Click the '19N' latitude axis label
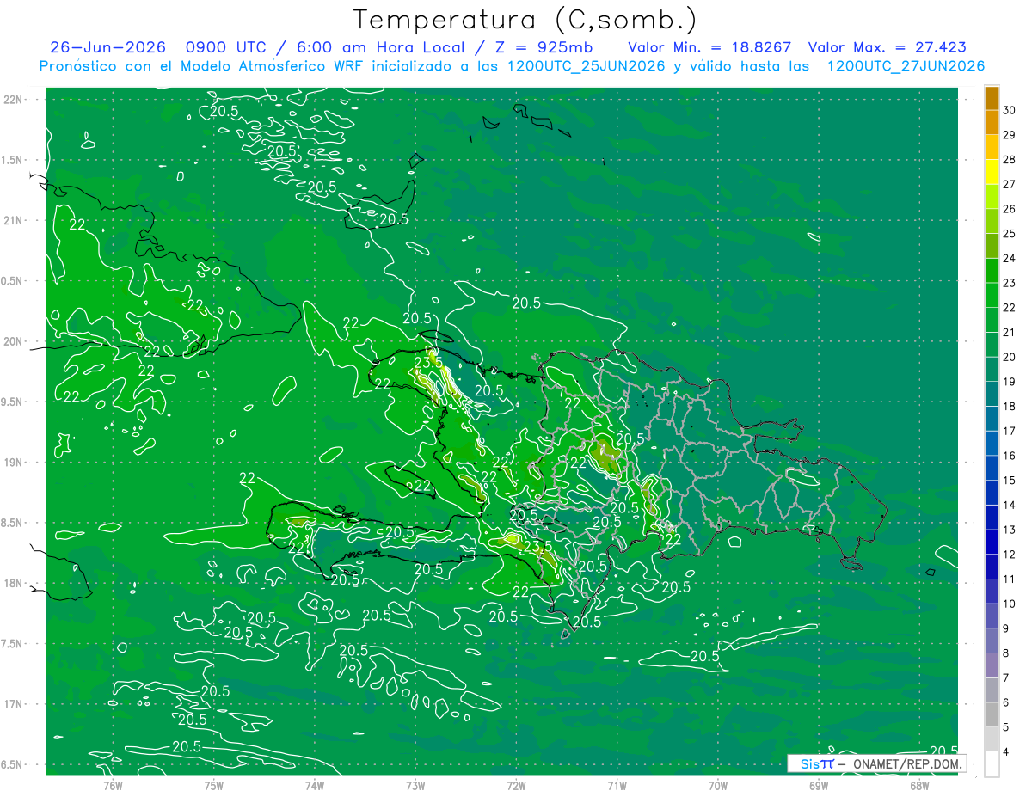The width and height of the screenshot is (1032, 797). (15, 462)
